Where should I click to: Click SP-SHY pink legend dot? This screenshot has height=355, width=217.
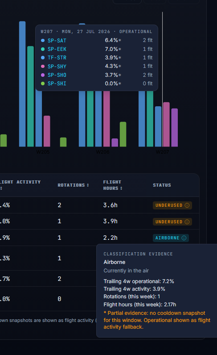(x=43, y=67)
